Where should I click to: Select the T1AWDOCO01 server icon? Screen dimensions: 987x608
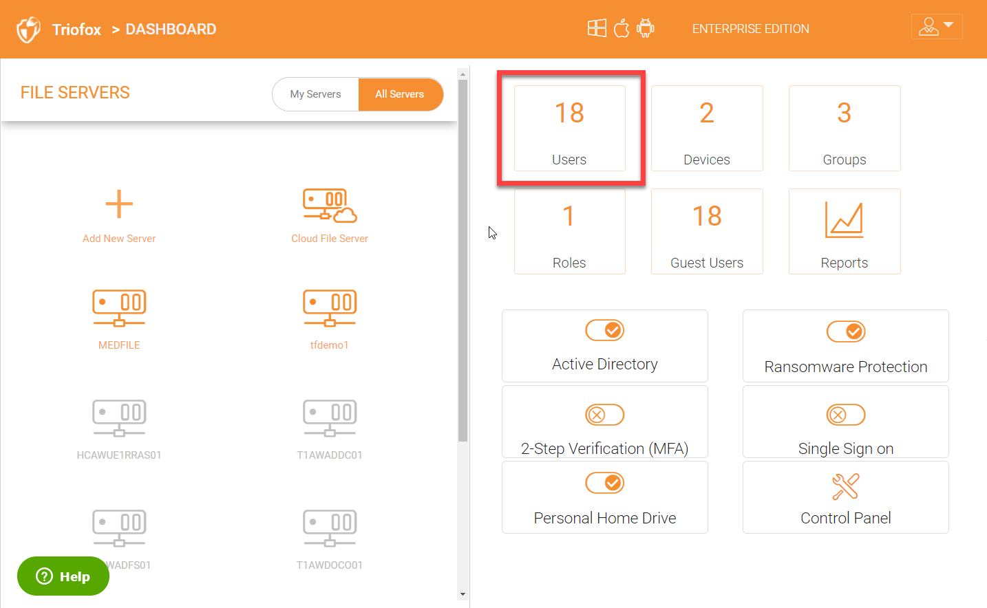pyautogui.click(x=330, y=528)
